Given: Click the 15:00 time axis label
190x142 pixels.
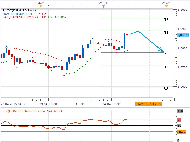Looking at the screenshot, I should (80, 104).
